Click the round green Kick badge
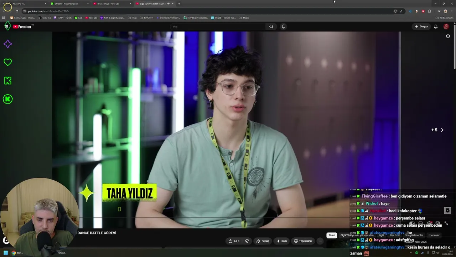This screenshot has height=257, width=456. [7, 99]
